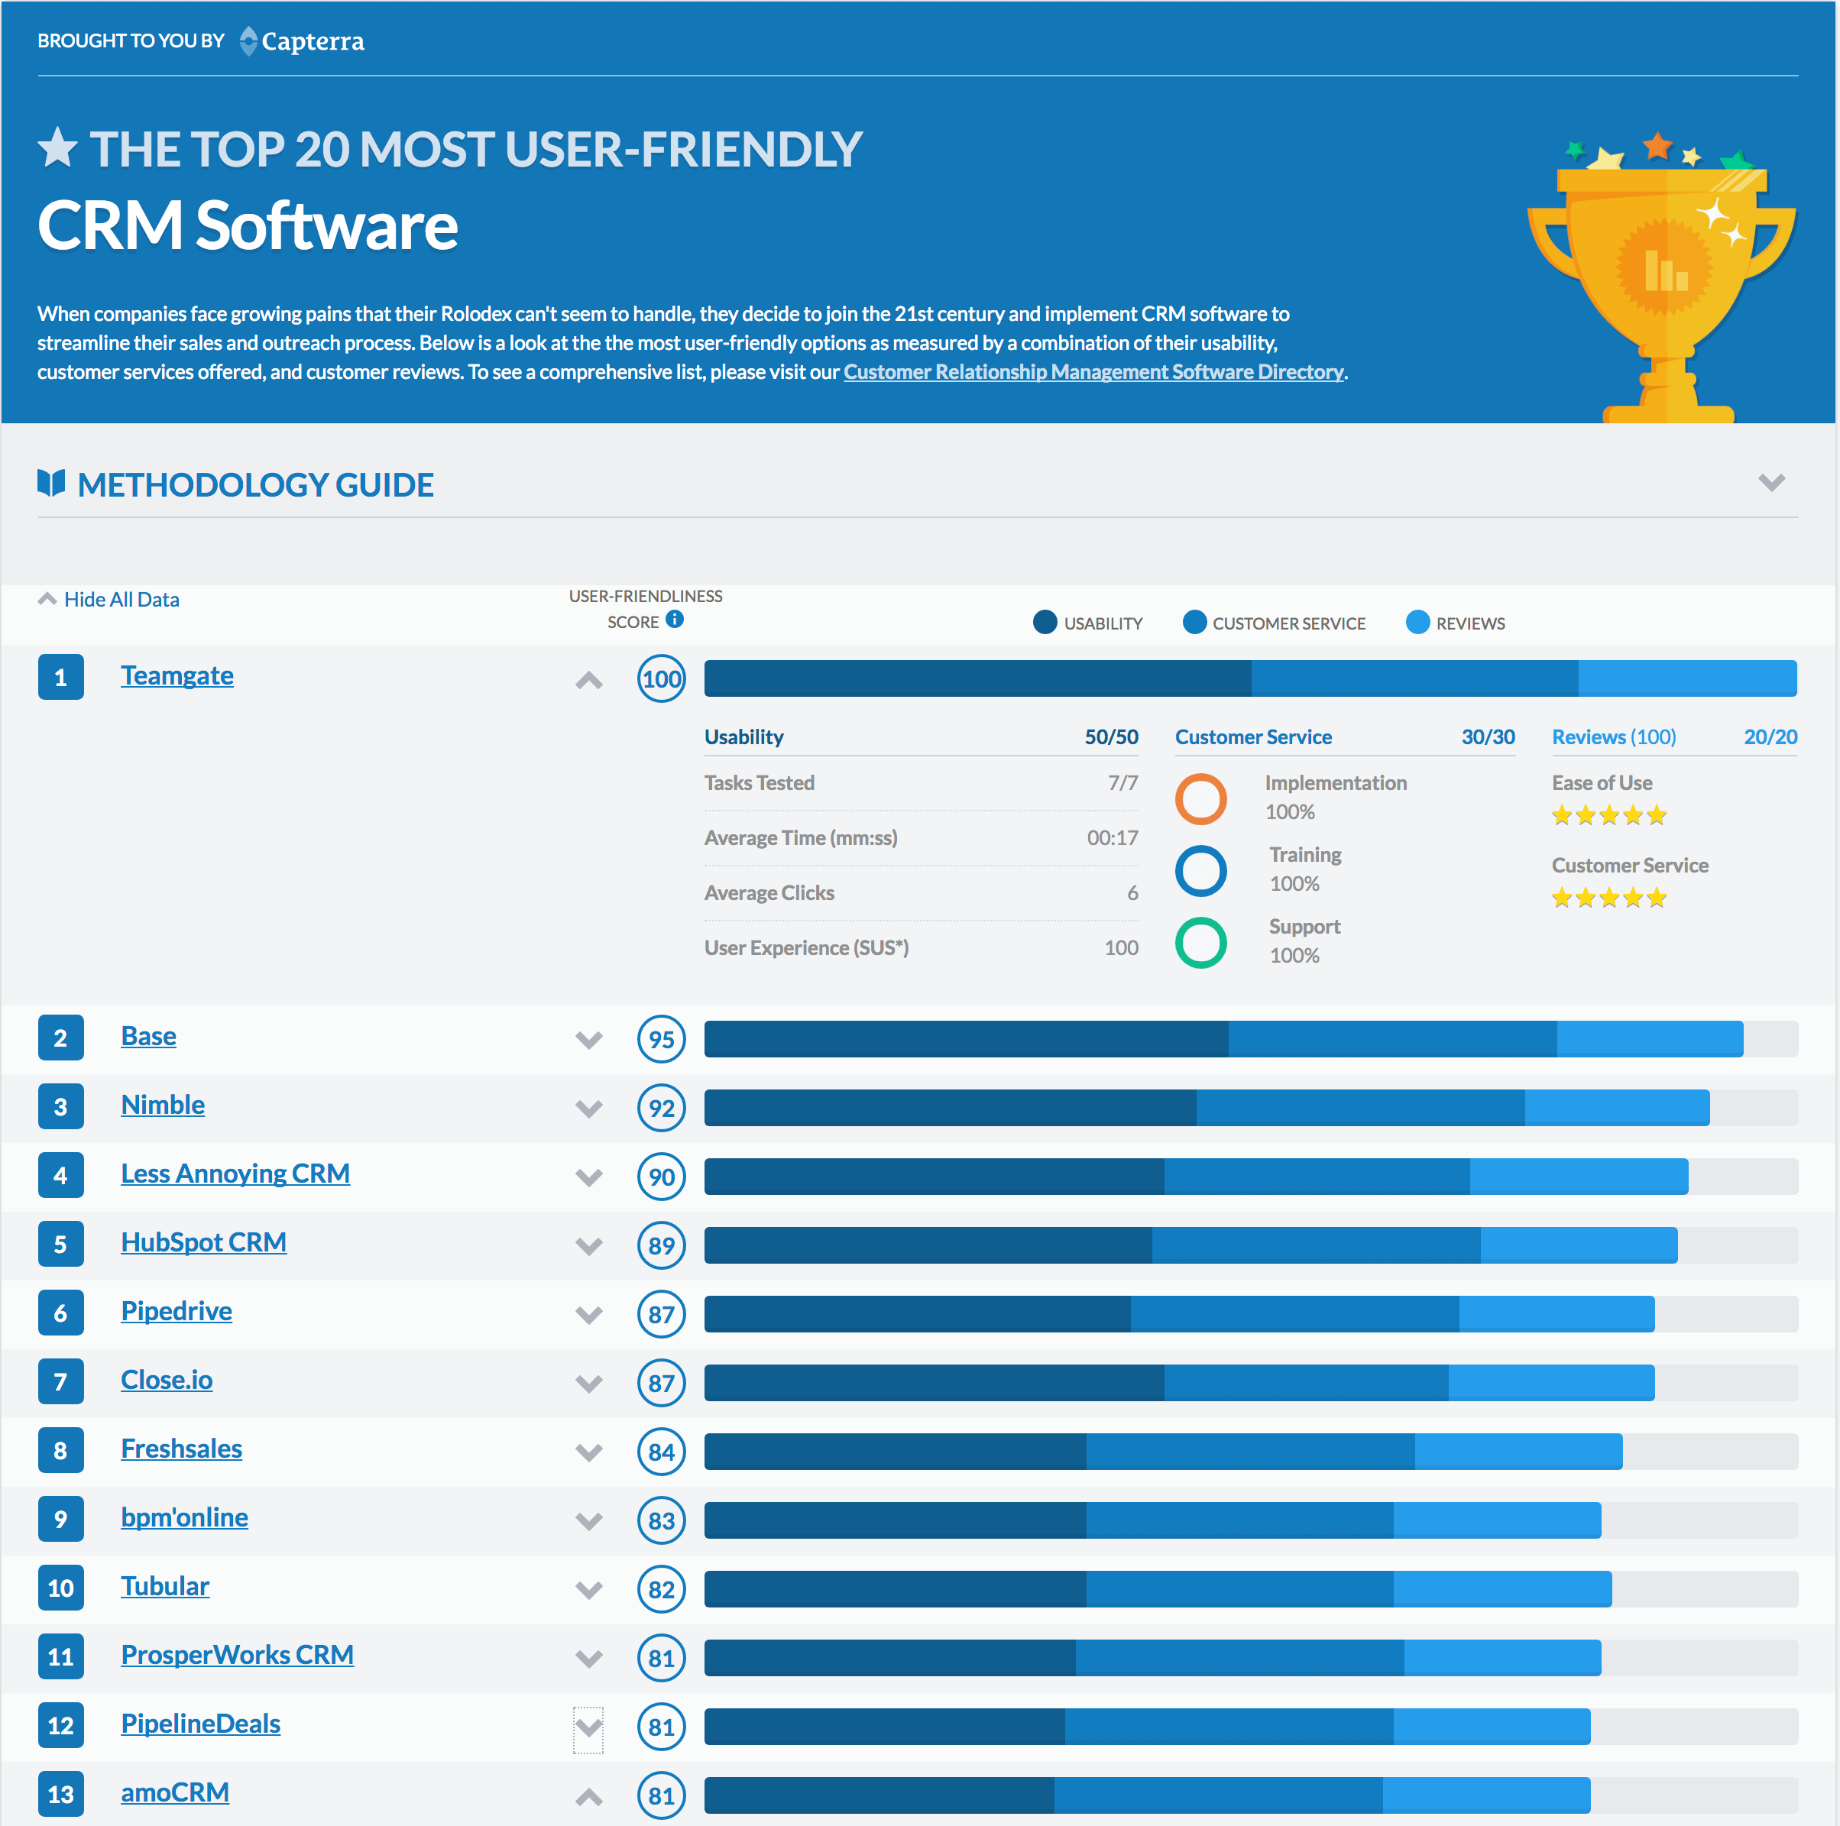Expand the ProsperWorks CRM chevron

(588, 1659)
